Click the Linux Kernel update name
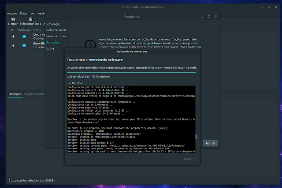 coord(39,34)
